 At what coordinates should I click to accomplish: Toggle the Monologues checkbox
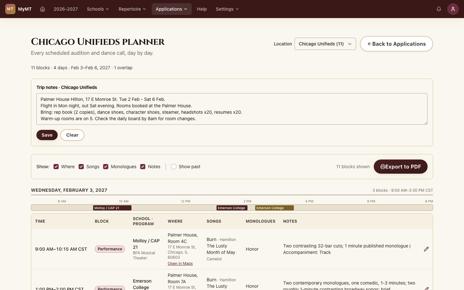click(x=106, y=167)
